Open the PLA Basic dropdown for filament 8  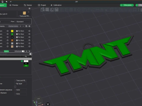point(21,40)
